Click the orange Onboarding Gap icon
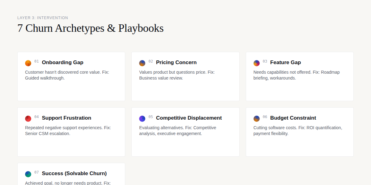Screen dimensions: 371x185 click(28, 63)
